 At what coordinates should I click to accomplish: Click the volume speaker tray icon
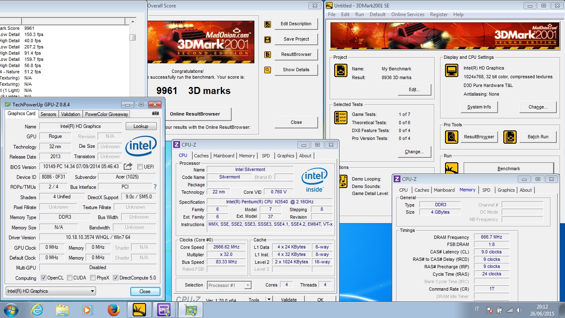[x=519, y=310]
